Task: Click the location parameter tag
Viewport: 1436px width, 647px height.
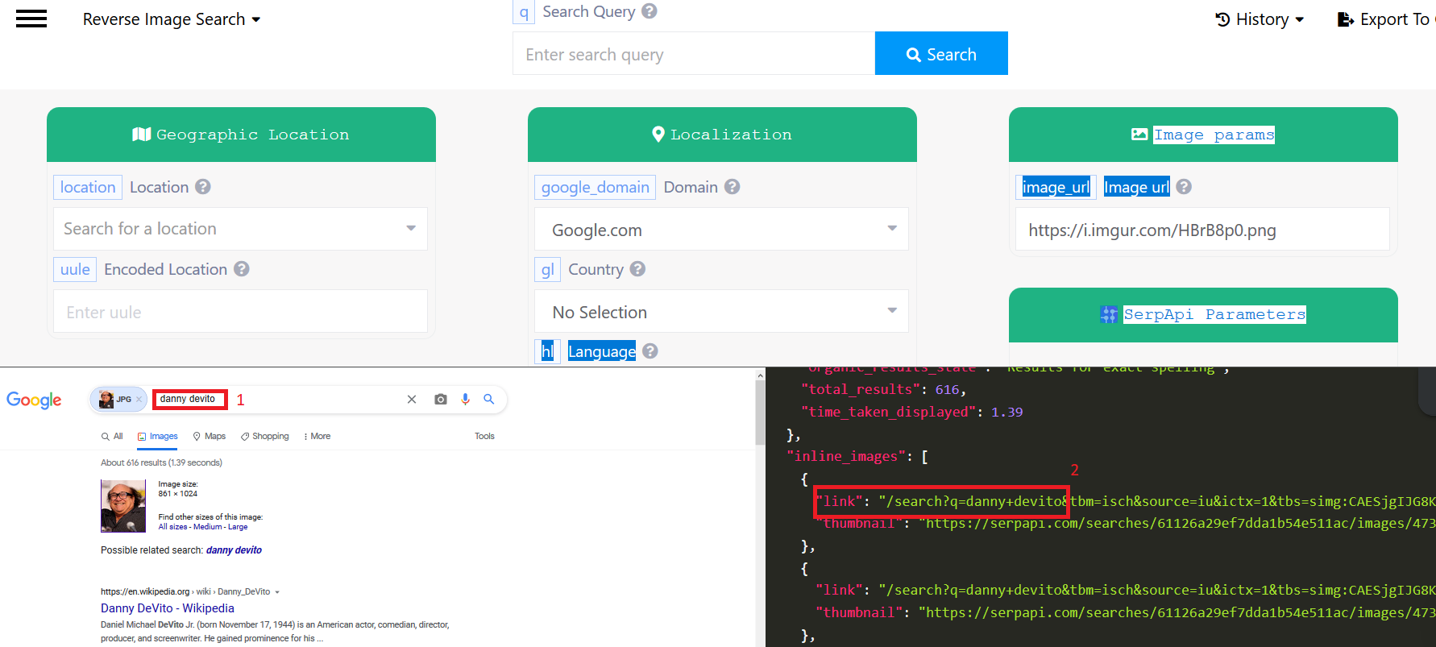Action: (88, 187)
